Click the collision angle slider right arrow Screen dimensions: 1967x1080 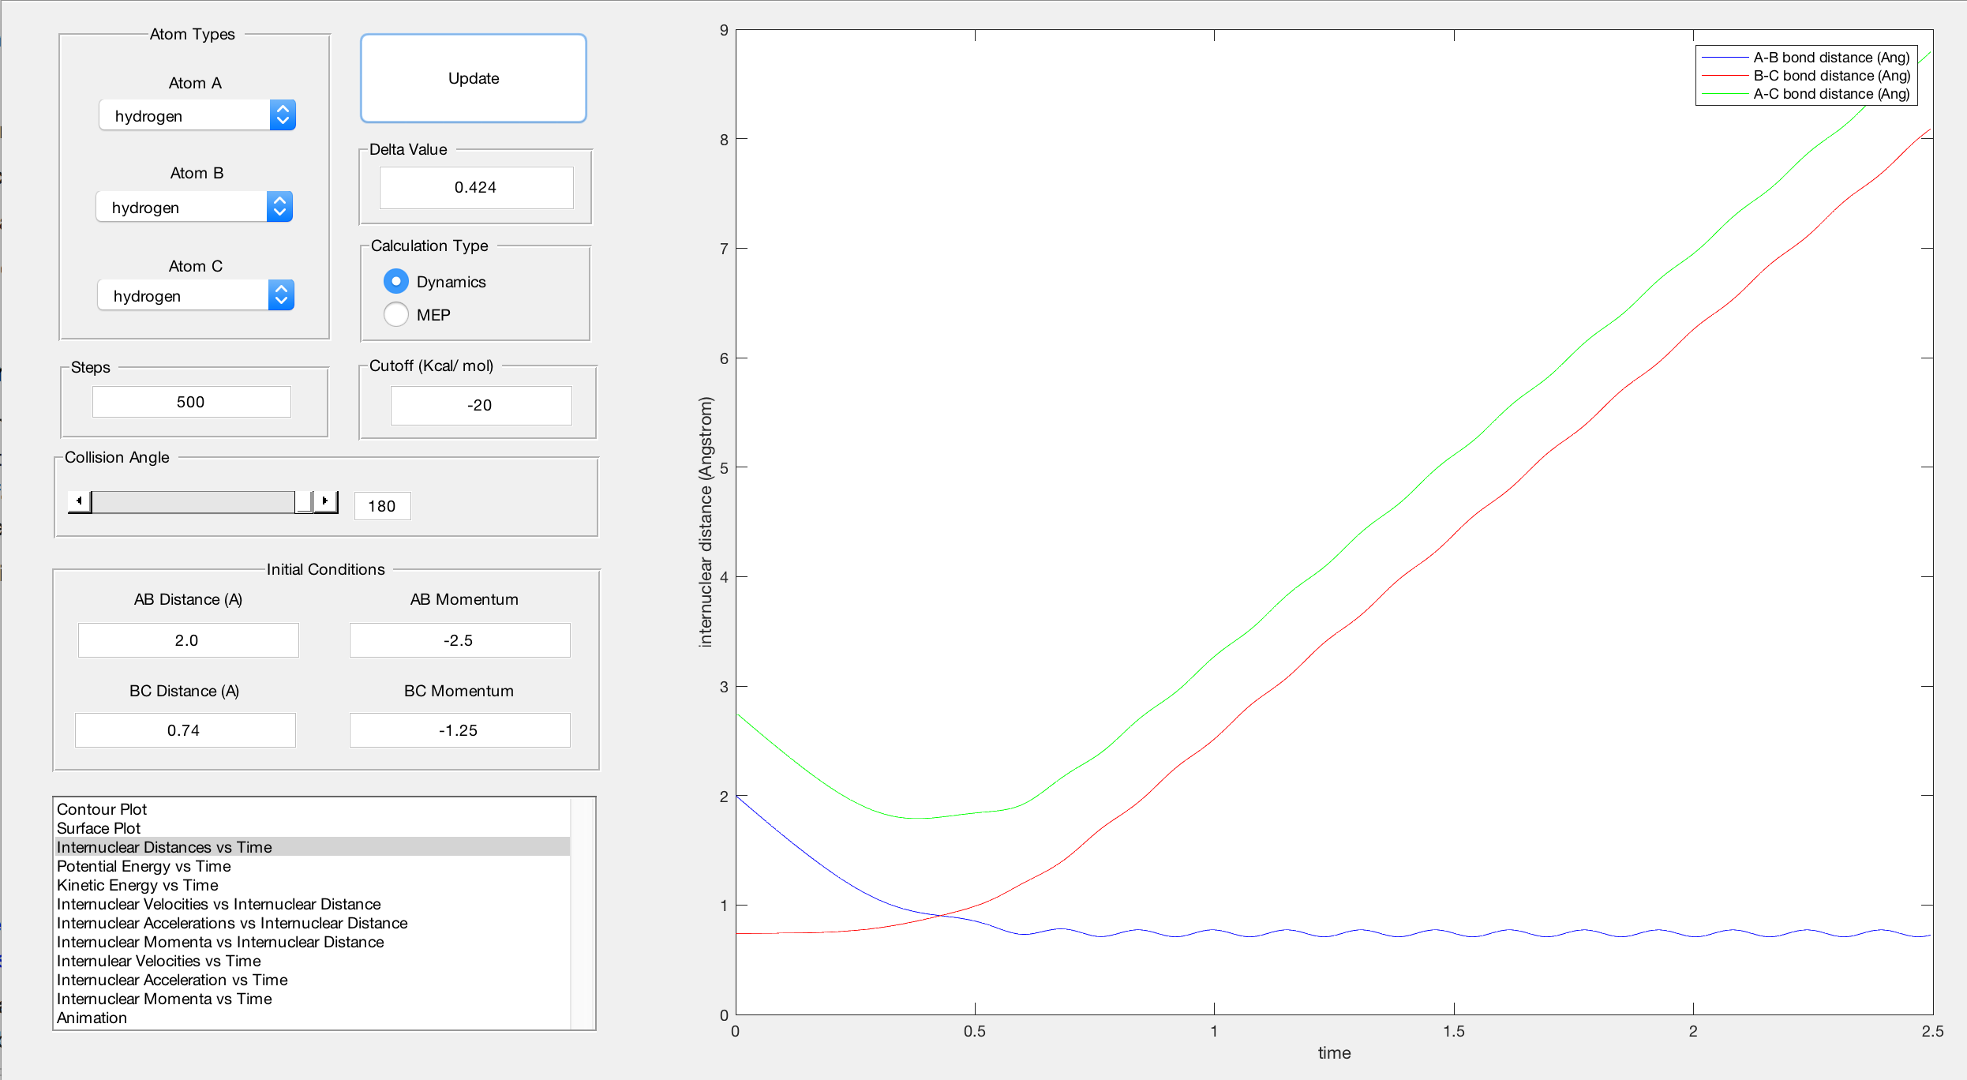tap(325, 501)
